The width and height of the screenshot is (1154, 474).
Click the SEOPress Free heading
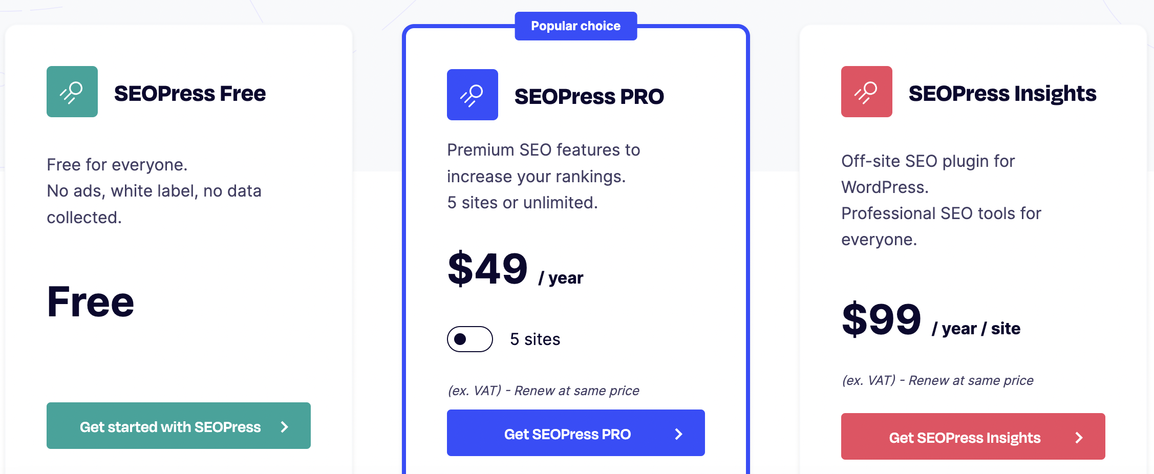[190, 94]
